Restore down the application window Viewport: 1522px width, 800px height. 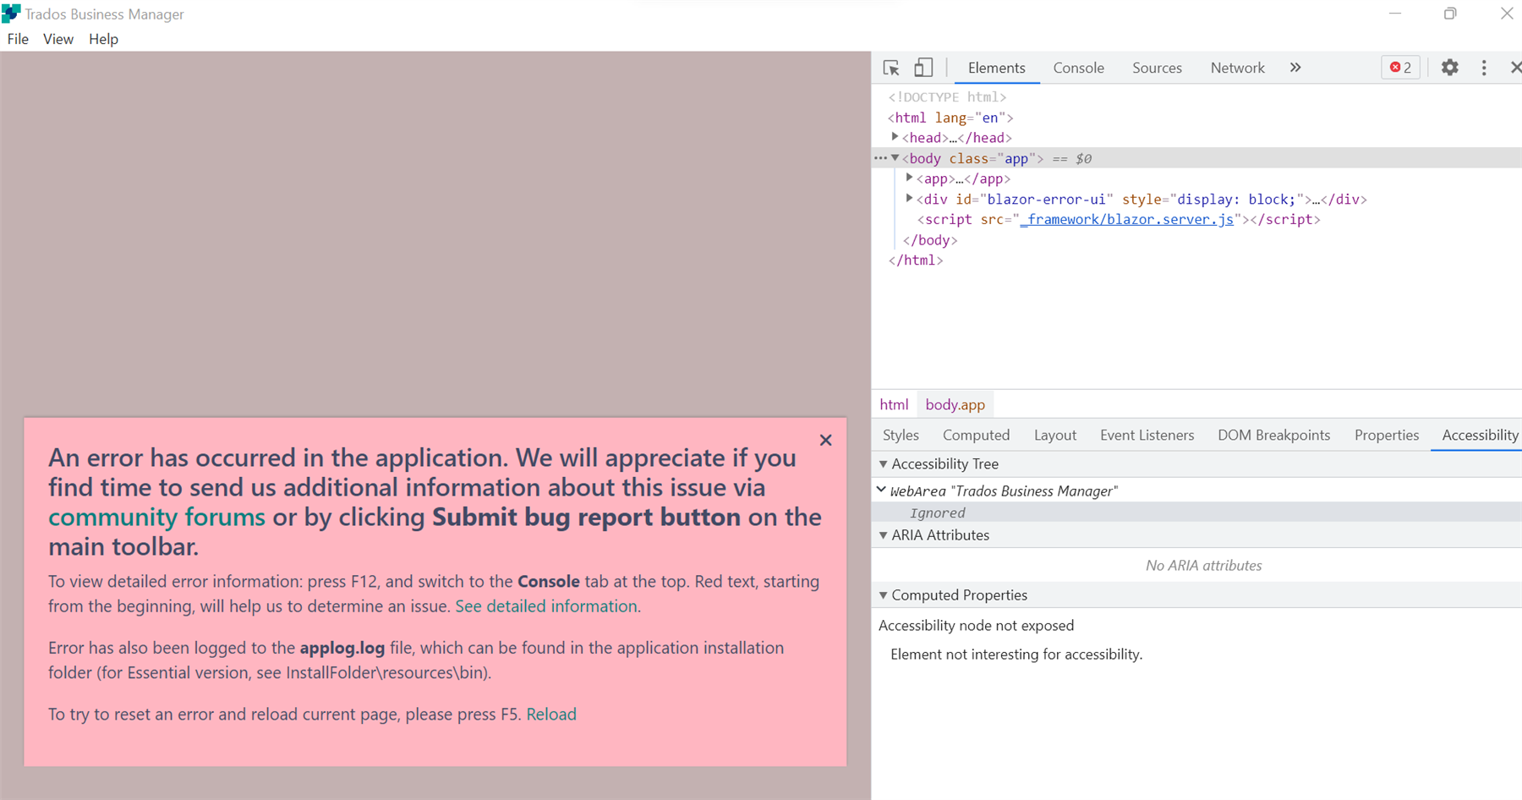(x=1450, y=14)
